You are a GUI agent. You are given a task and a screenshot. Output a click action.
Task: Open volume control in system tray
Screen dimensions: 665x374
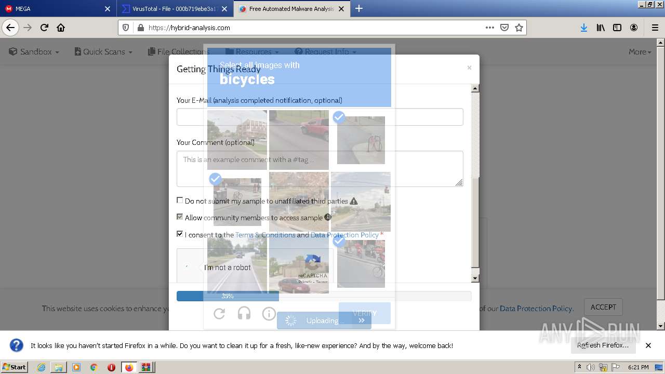click(591, 367)
